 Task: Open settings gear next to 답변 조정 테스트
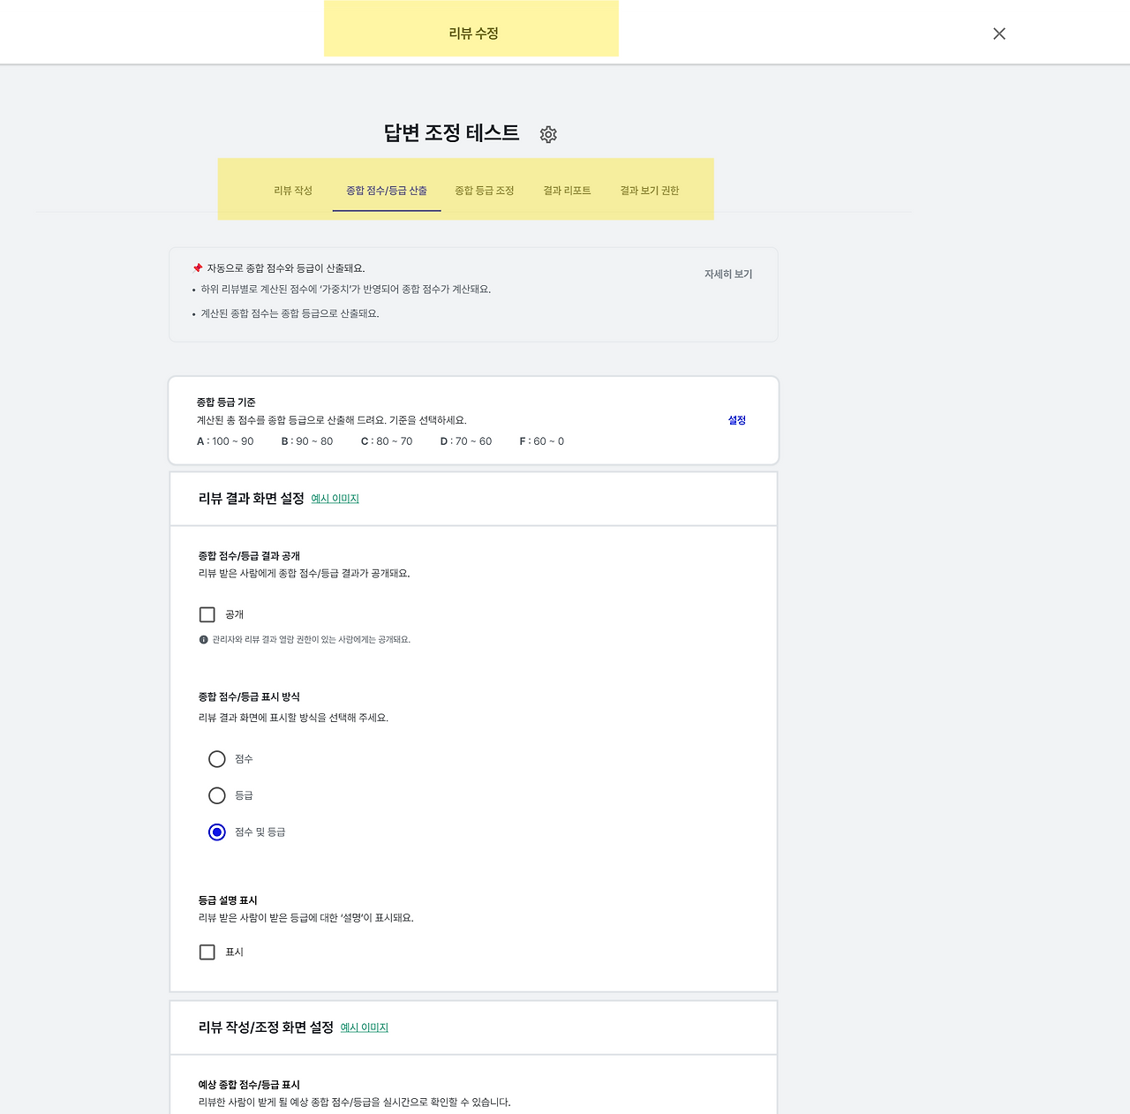tap(548, 134)
